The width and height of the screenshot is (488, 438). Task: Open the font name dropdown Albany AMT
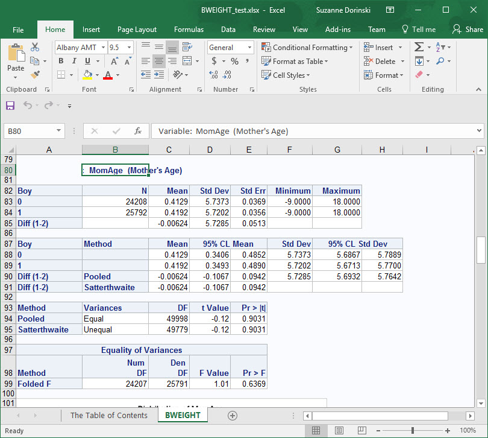pyautogui.click(x=103, y=48)
